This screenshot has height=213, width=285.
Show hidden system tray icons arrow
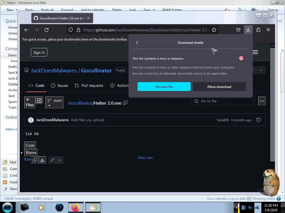tap(237, 207)
